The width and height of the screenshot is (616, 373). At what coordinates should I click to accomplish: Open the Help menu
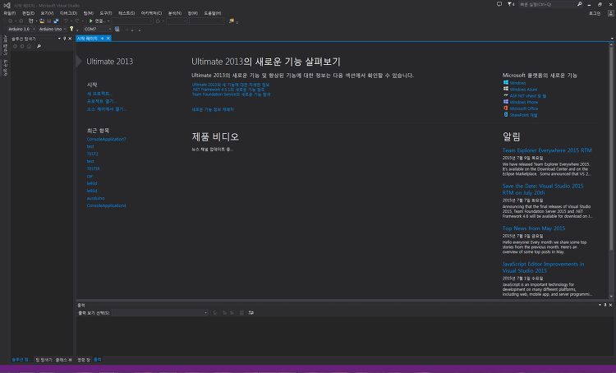[x=212, y=13]
